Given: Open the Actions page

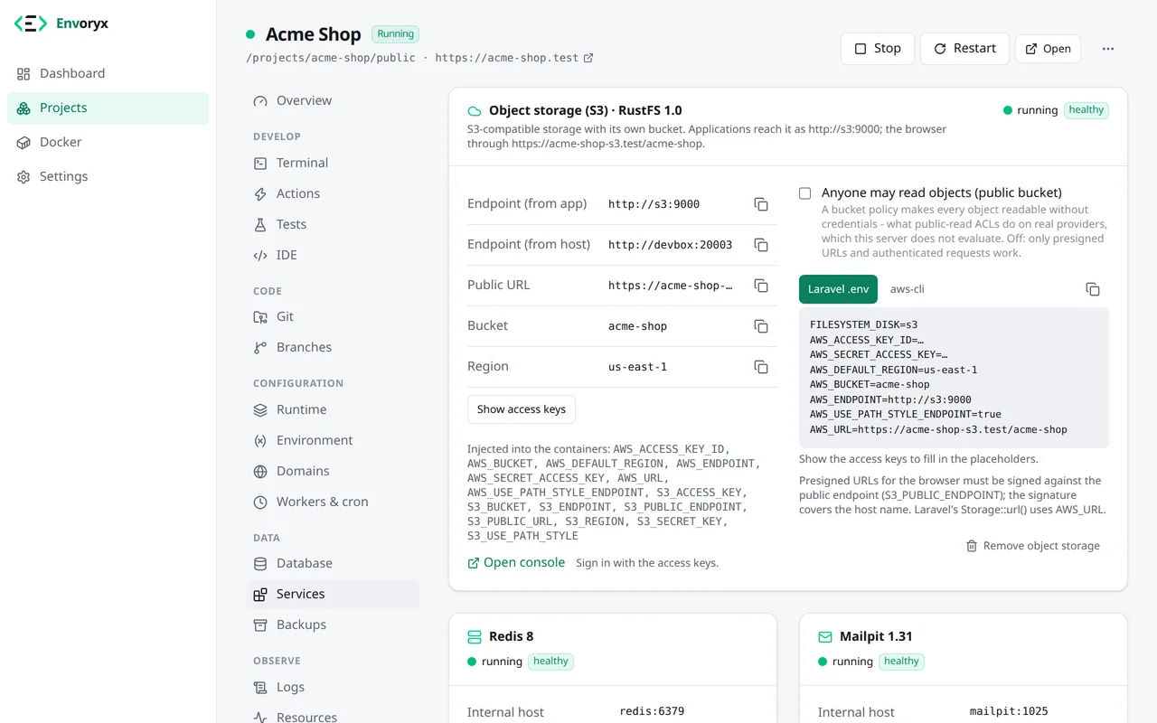Looking at the screenshot, I should click(x=333, y=193).
